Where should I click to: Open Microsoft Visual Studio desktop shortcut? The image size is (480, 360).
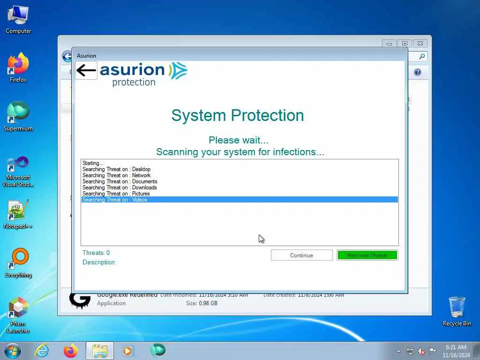pos(18,172)
